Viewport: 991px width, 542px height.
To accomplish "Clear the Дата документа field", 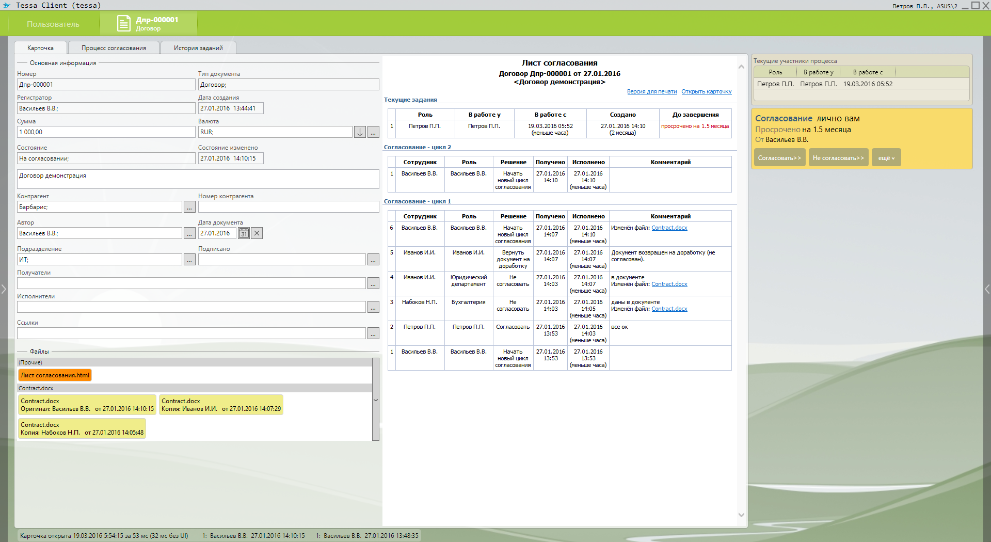I will 257,233.
